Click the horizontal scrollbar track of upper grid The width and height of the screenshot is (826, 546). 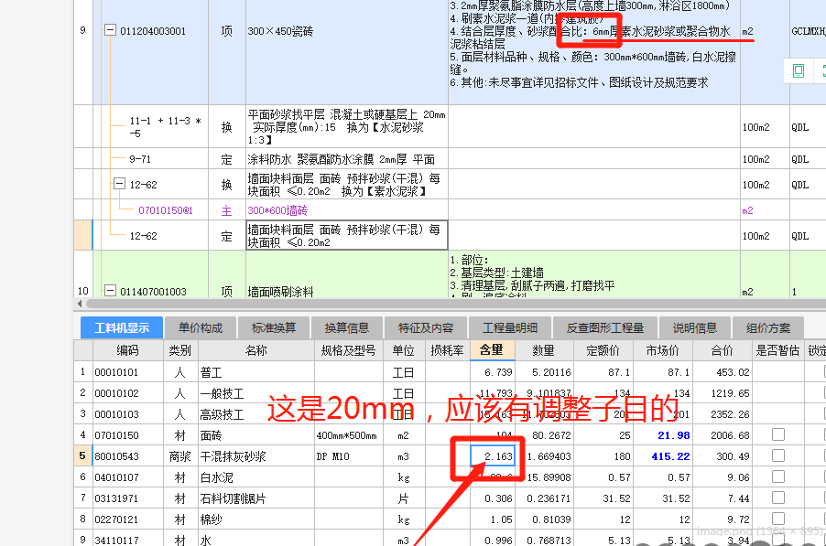(x=456, y=304)
